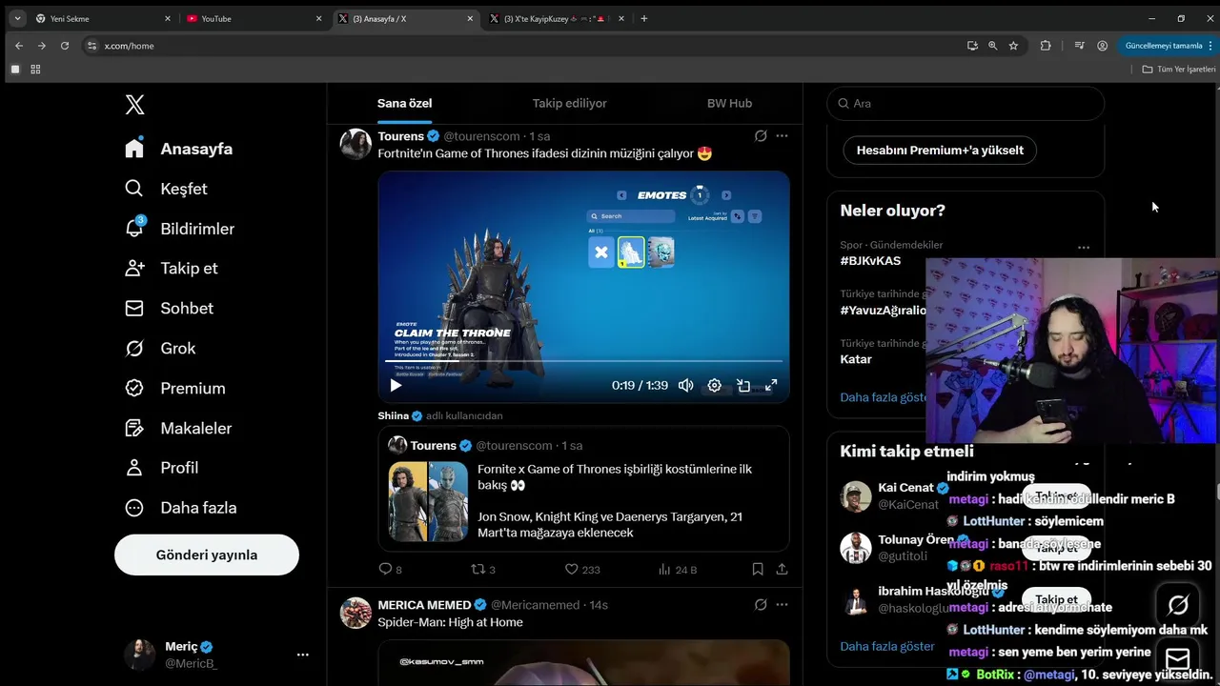Open Tüm Yer İşaretleri folder
The image size is (1220, 686).
click(1179, 70)
